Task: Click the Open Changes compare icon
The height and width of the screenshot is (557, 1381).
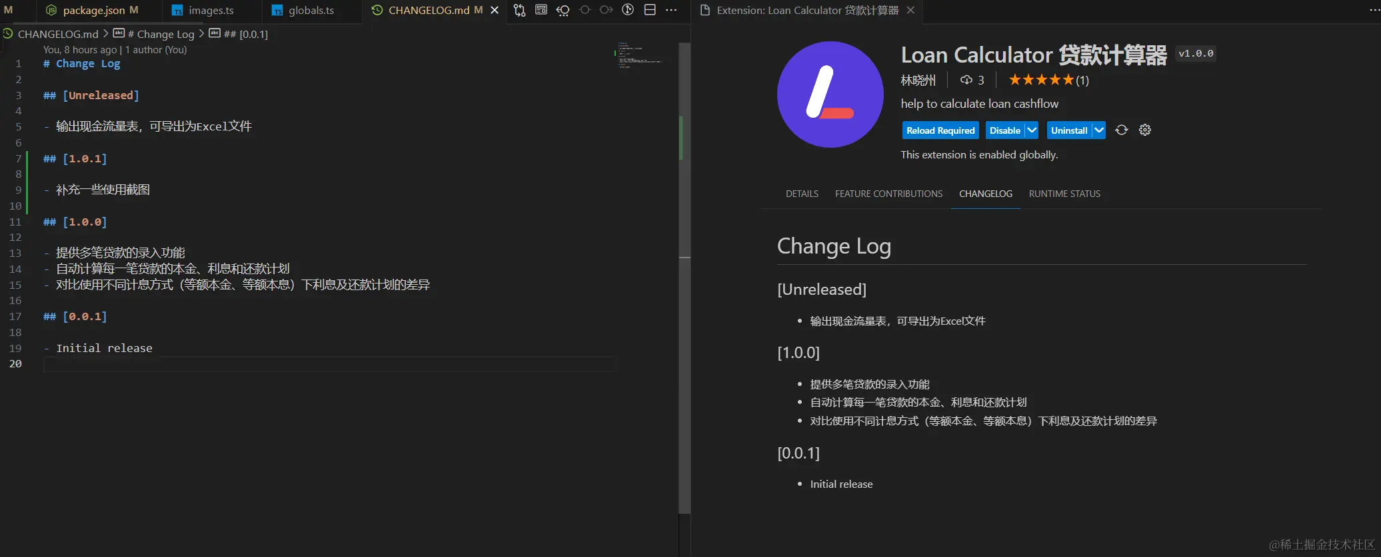Action: [x=519, y=10]
